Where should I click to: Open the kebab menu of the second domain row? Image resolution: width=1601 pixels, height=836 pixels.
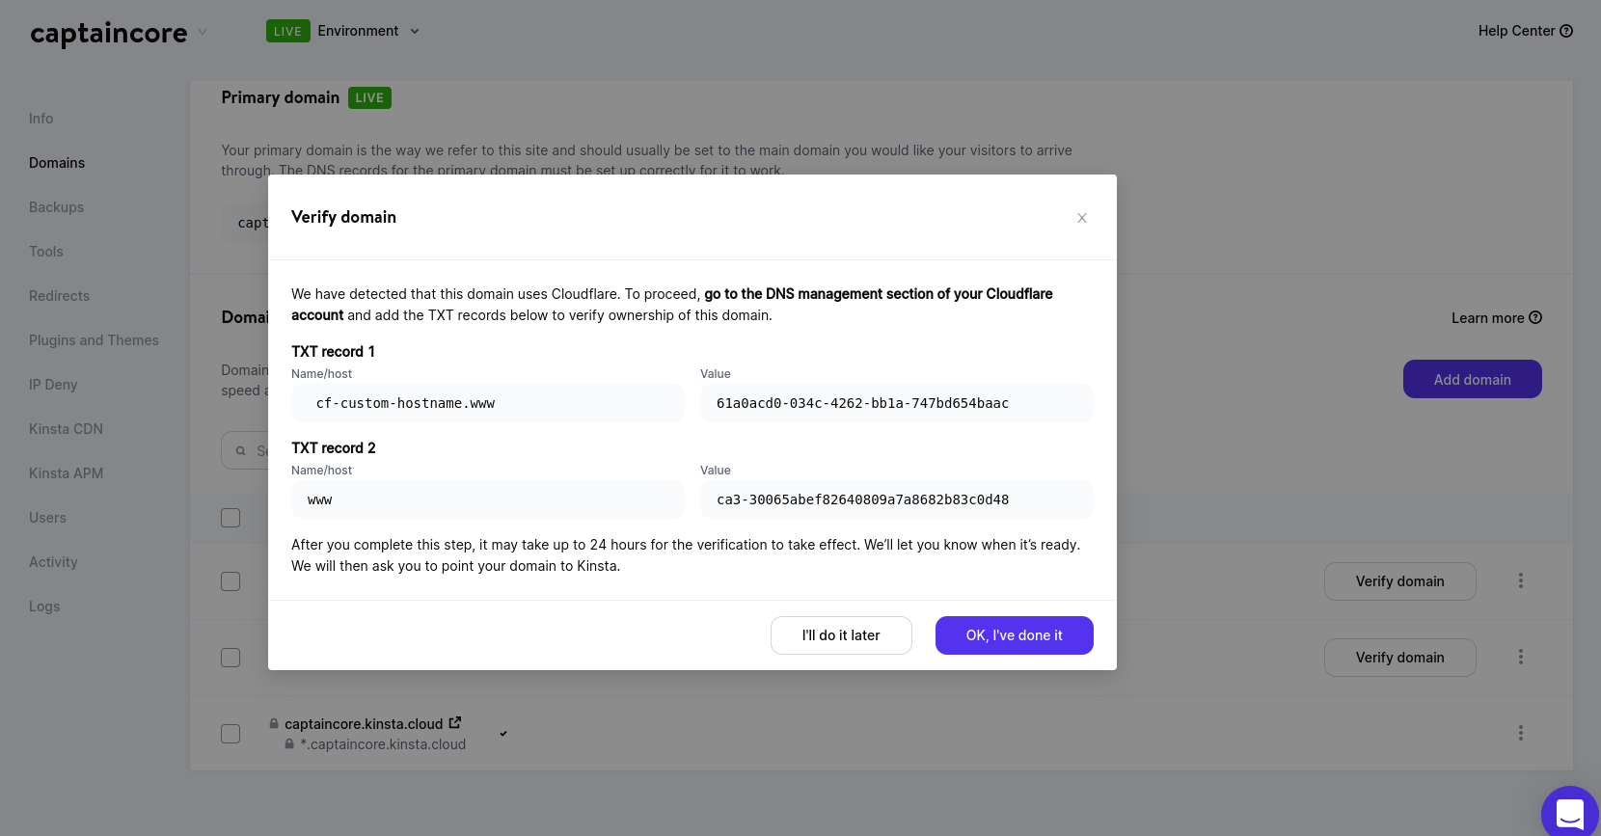tap(1521, 657)
